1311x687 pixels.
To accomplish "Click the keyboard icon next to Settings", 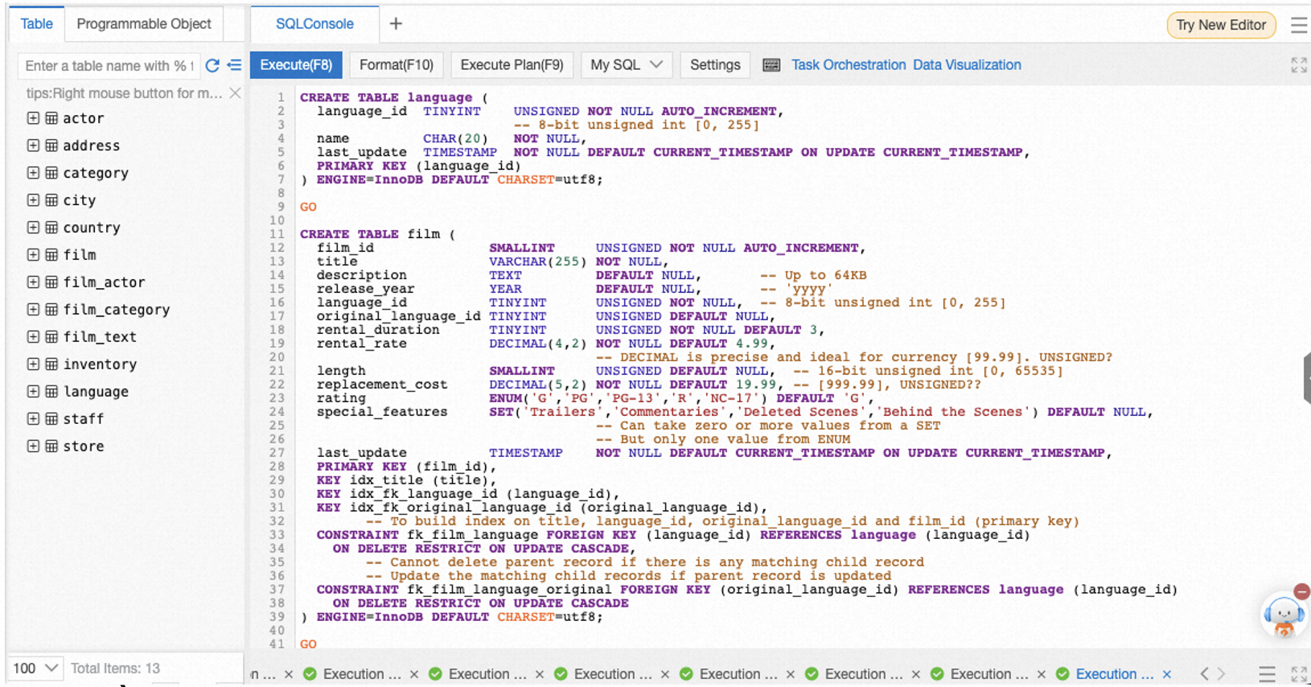I will pos(771,65).
